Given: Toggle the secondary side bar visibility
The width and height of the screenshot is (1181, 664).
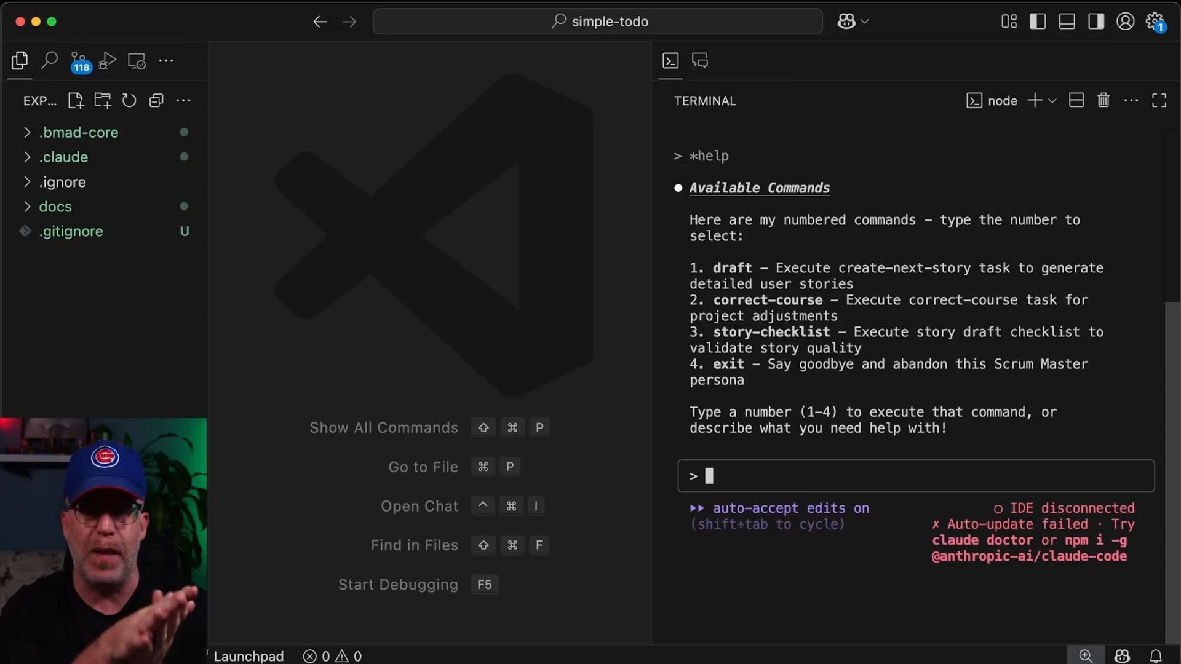Looking at the screenshot, I should coord(1096,22).
